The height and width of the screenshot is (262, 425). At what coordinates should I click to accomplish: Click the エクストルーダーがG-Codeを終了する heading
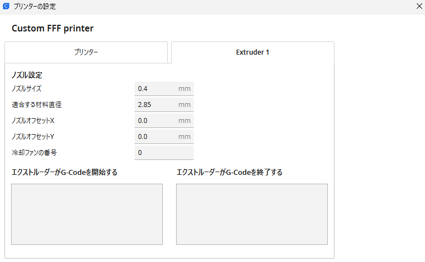click(229, 172)
